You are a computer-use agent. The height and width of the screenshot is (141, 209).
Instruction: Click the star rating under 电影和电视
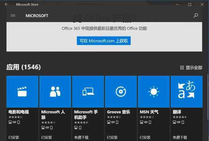tap(16, 117)
